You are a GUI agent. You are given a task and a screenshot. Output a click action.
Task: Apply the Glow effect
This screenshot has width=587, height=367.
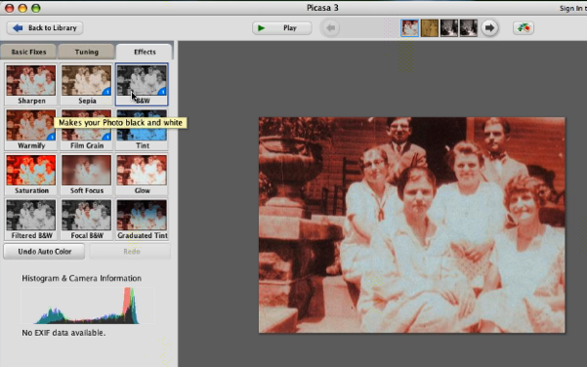click(142, 175)
